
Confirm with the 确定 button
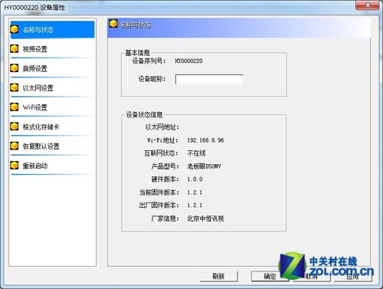[x=270, y=276]
